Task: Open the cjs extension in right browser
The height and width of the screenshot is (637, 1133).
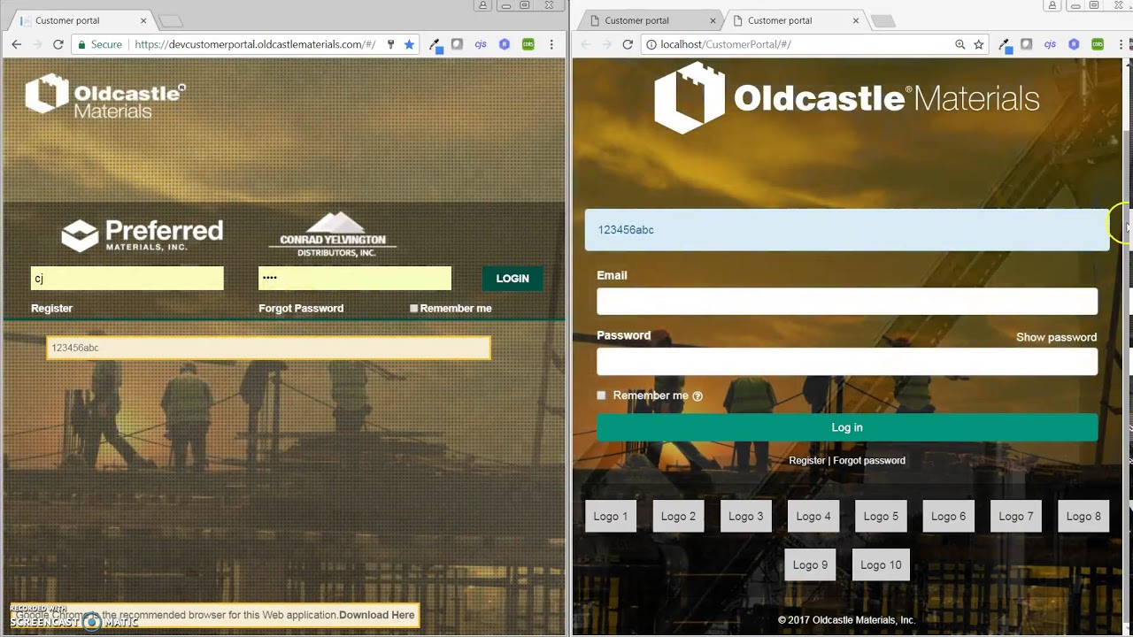Action: (1050, 44)
